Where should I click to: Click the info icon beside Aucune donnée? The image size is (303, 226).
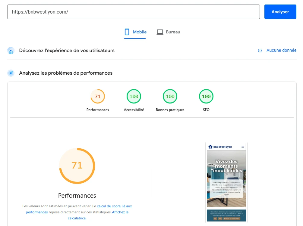point(260,51)
